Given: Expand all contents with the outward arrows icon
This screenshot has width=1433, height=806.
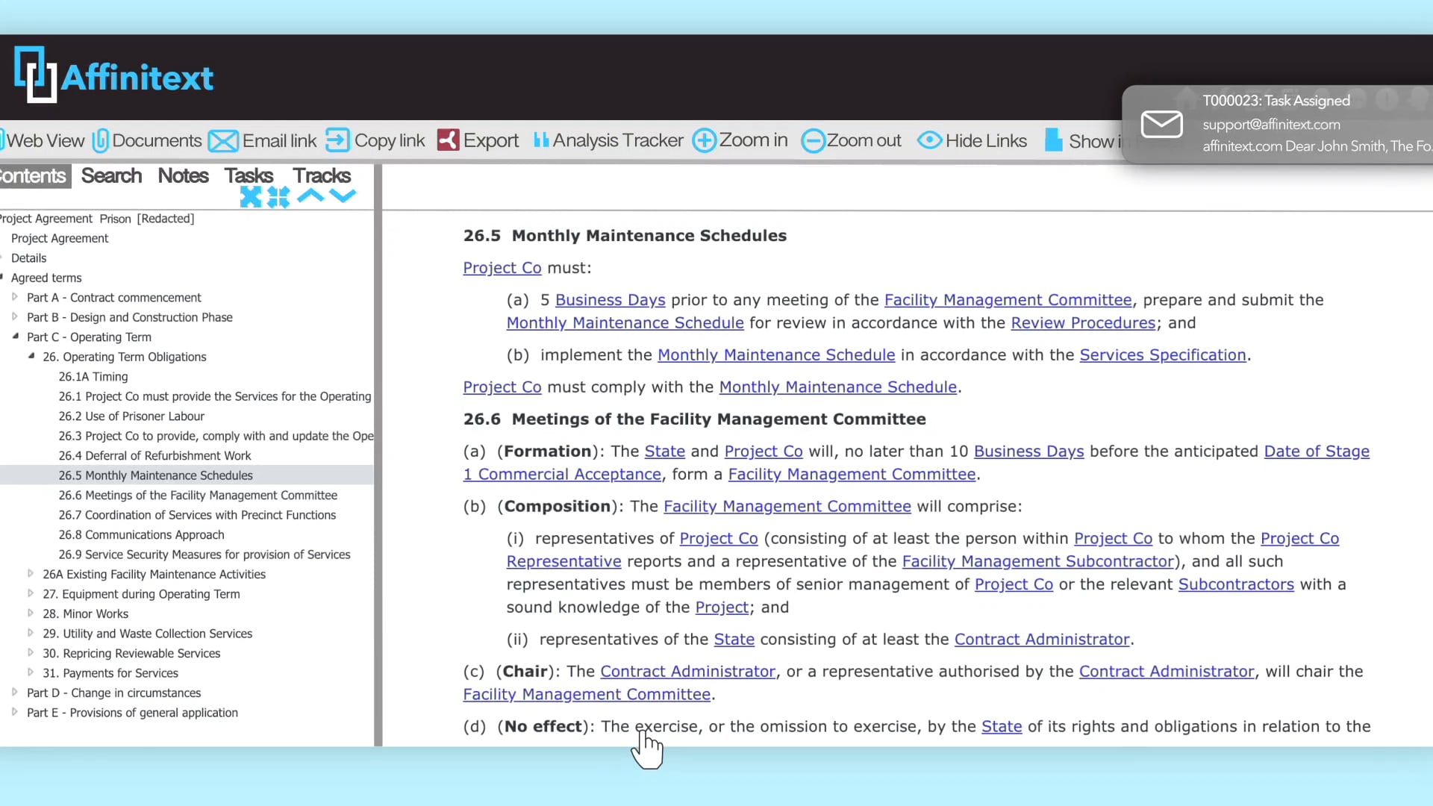Looking at the screenshot, I should click(252, 197).
